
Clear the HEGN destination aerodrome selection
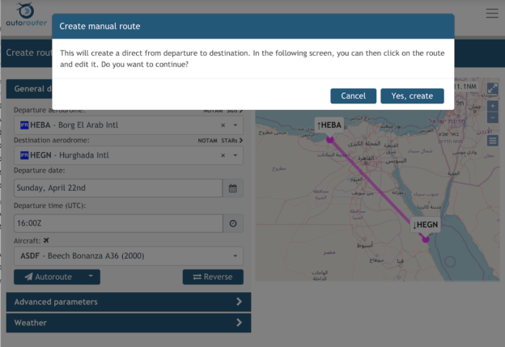[223, 155]
